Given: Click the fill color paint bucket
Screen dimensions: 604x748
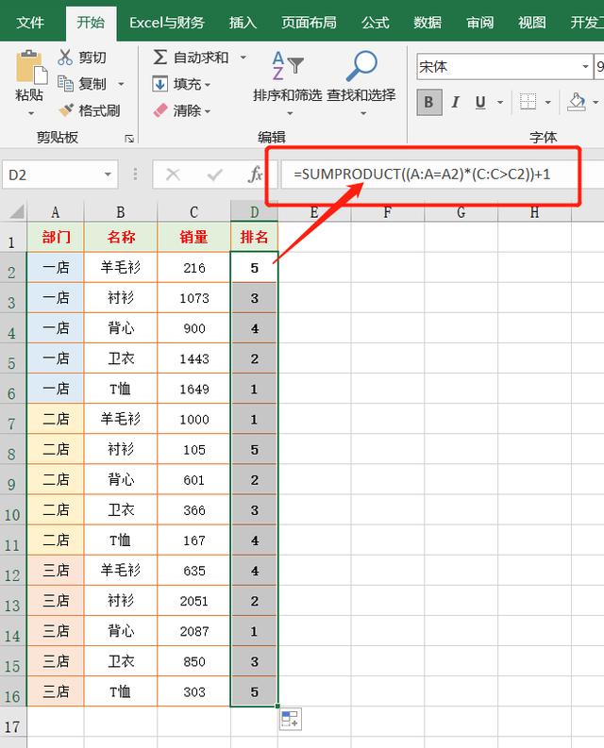Looking at the screenshot, I should 577,102.
